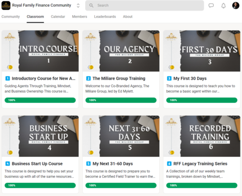Viewport: 242px width, 196px height.
Task: Click 'designed to help you set your business' description
Action: 39,174
